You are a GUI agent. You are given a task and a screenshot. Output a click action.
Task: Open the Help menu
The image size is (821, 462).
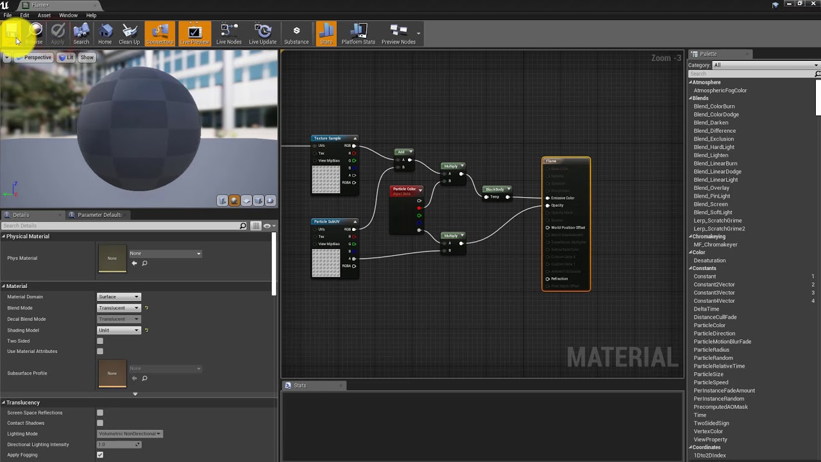pyautogui.click(x=91, y=15)
